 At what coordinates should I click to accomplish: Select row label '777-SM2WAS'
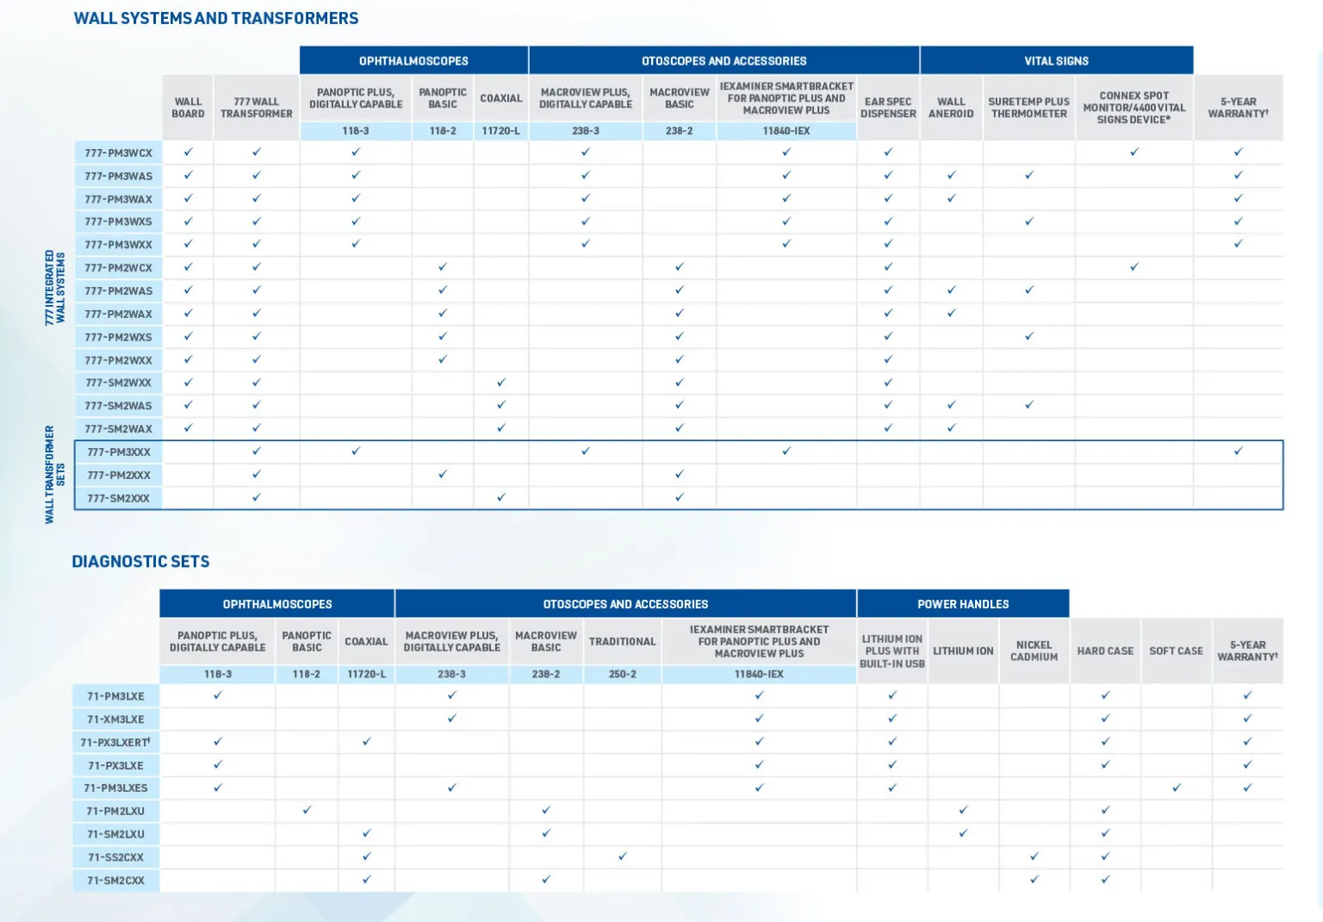(x=118, y=406)
